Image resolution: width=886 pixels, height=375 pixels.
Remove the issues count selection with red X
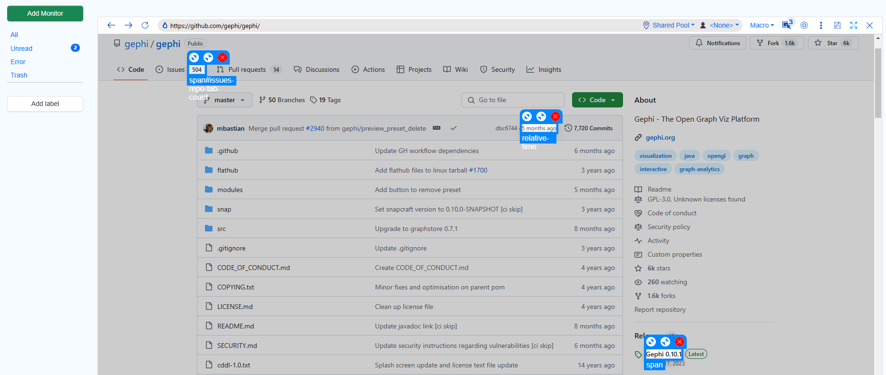pos(223,58)
